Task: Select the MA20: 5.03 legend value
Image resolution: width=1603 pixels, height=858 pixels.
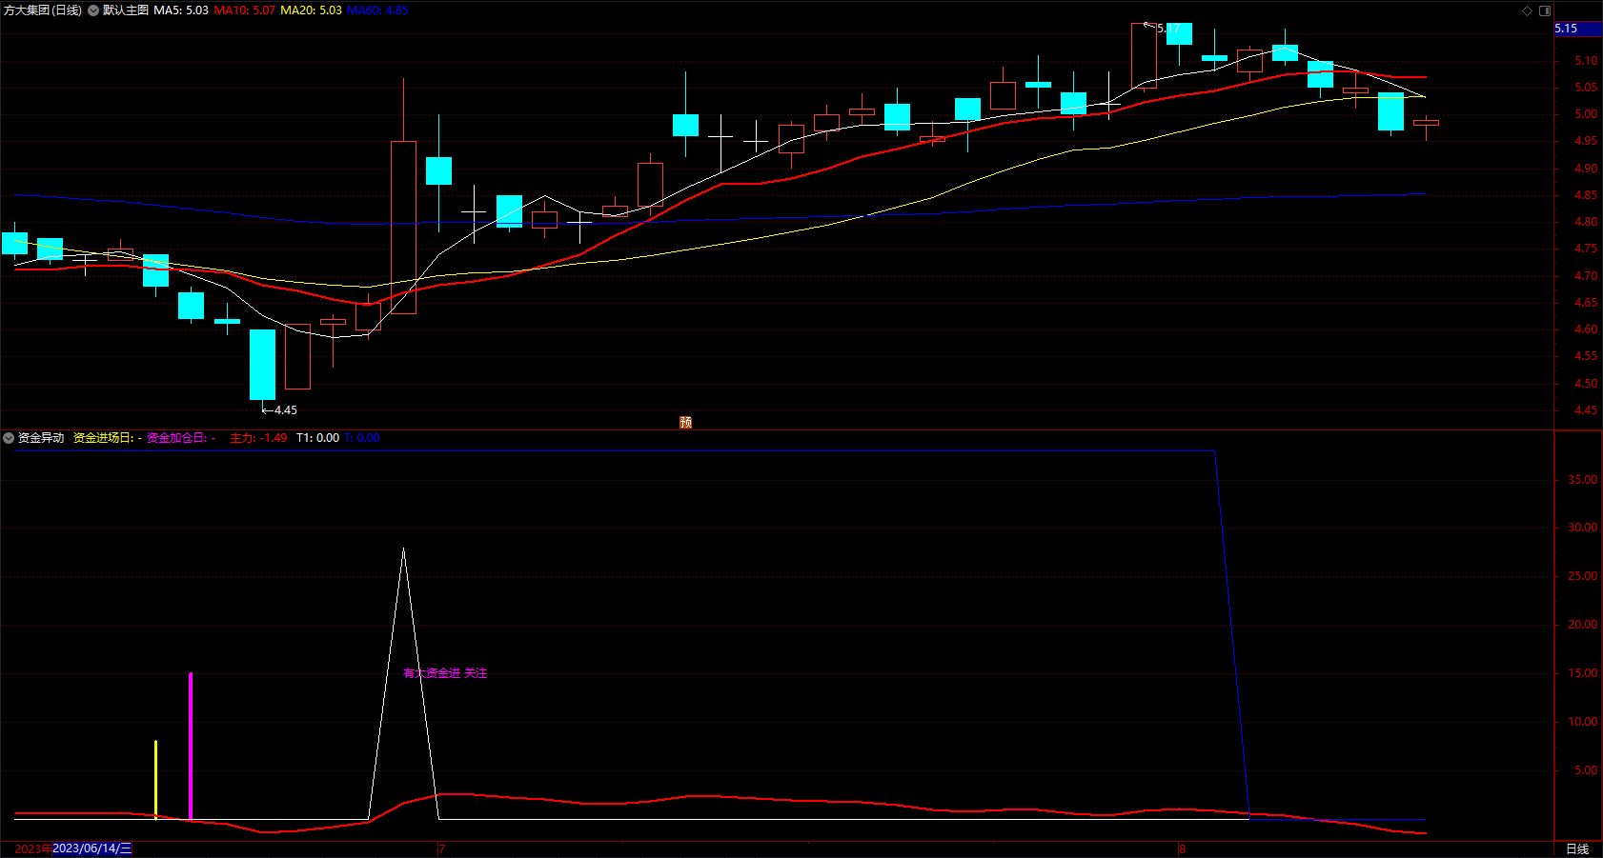Action: point(311,10)
